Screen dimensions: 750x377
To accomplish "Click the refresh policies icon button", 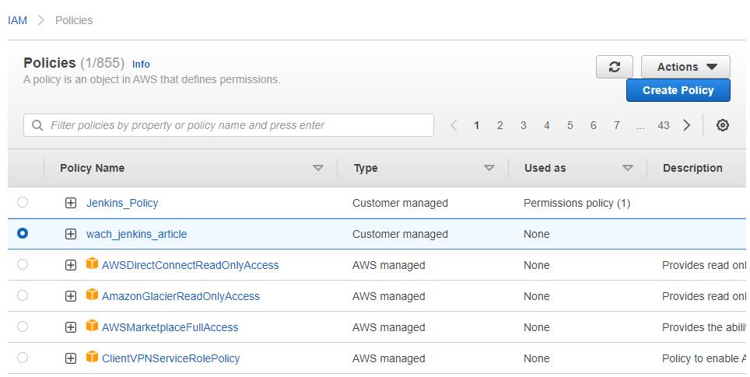I will click(614, 67).
